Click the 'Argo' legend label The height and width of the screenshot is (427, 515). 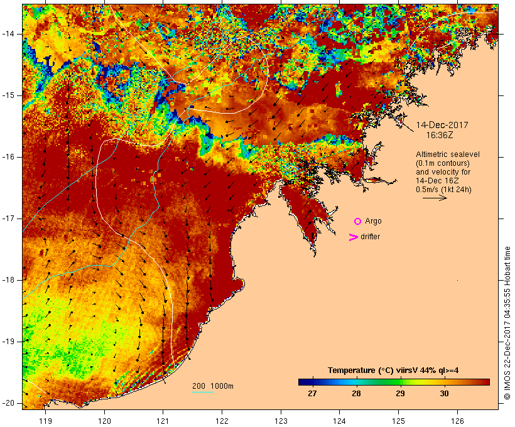[x=373, y=221]
